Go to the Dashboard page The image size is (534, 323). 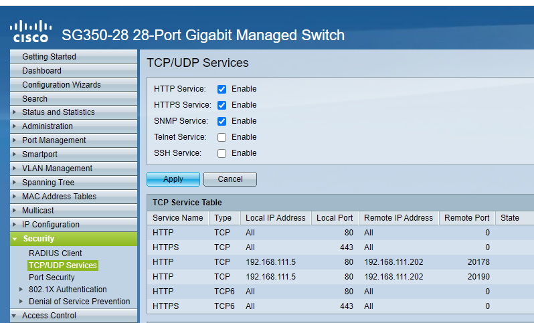click(41, 71)
